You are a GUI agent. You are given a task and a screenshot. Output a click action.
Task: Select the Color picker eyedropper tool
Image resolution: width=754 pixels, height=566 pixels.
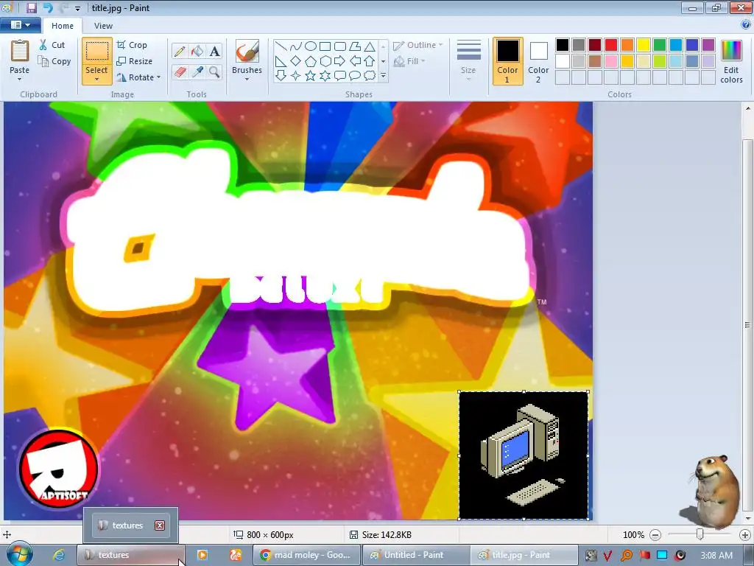pos(197,72)
